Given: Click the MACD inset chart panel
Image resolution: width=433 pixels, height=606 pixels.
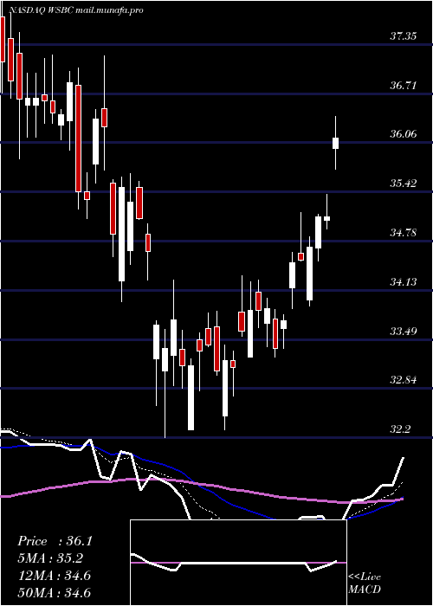Looking at the screenshot, I should click(x=238, y=563).
